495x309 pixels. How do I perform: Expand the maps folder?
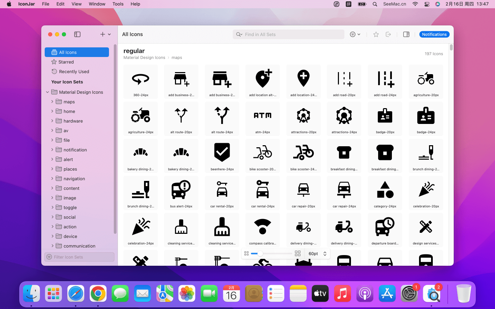(52, 102)
